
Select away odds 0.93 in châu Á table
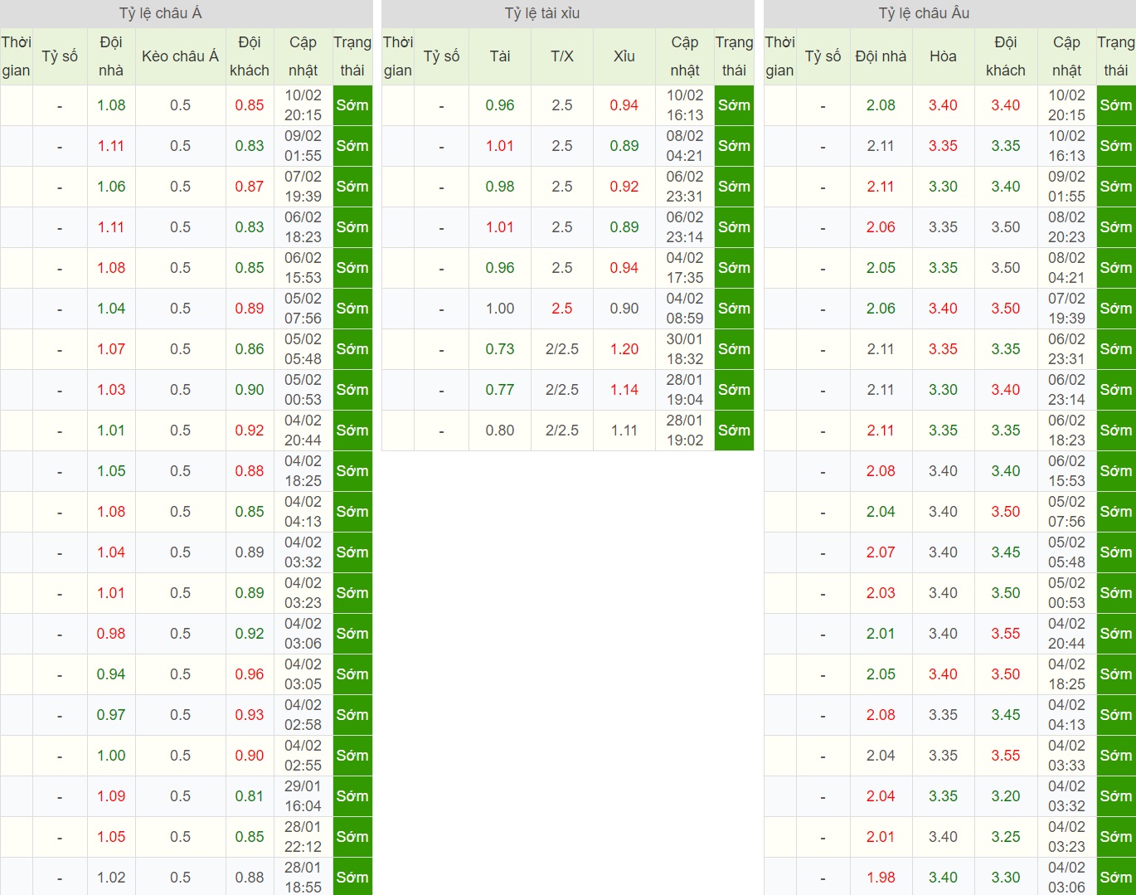click(x=250, y=715)
